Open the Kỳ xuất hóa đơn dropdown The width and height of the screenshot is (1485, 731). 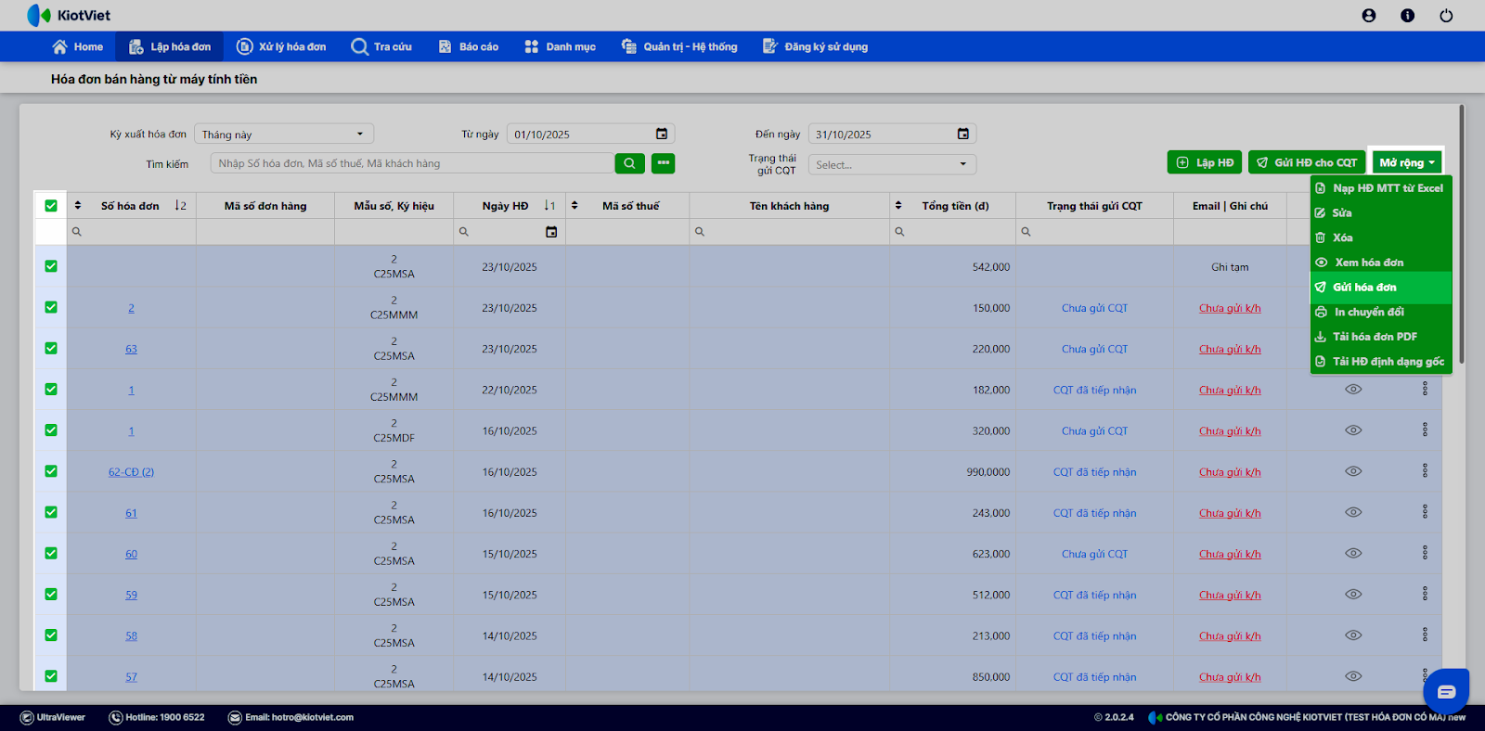284,135
